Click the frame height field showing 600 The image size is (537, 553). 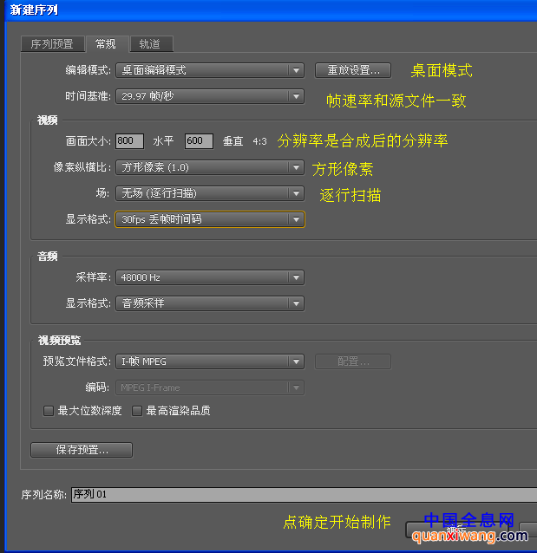pyautogui.click(x=198, y=141)
